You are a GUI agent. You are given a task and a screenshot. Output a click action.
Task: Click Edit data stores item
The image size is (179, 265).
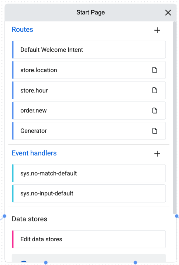(x=89, y=239)
